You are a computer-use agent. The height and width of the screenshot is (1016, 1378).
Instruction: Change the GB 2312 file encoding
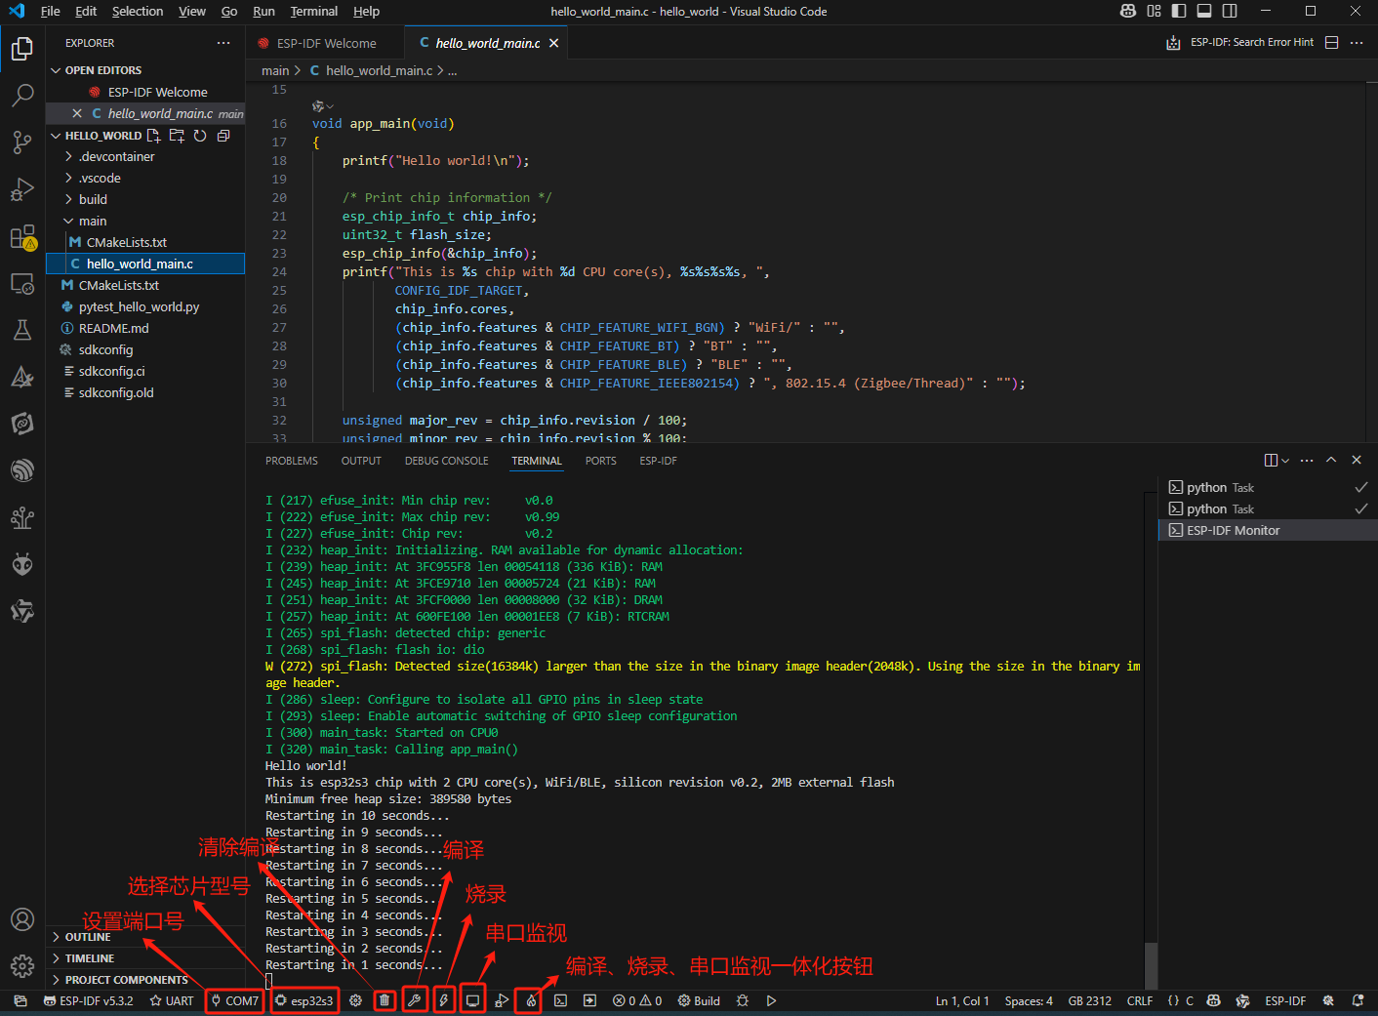point(1090,1000)
